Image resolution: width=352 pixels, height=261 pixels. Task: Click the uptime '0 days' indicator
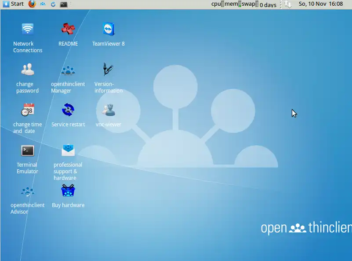tap(268, 4)
